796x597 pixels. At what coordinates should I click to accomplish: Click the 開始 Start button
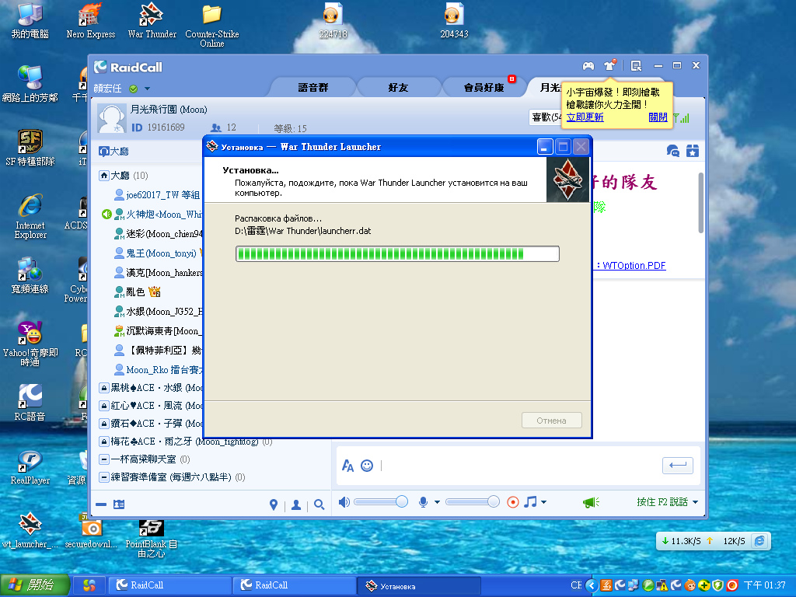[34, 585]
